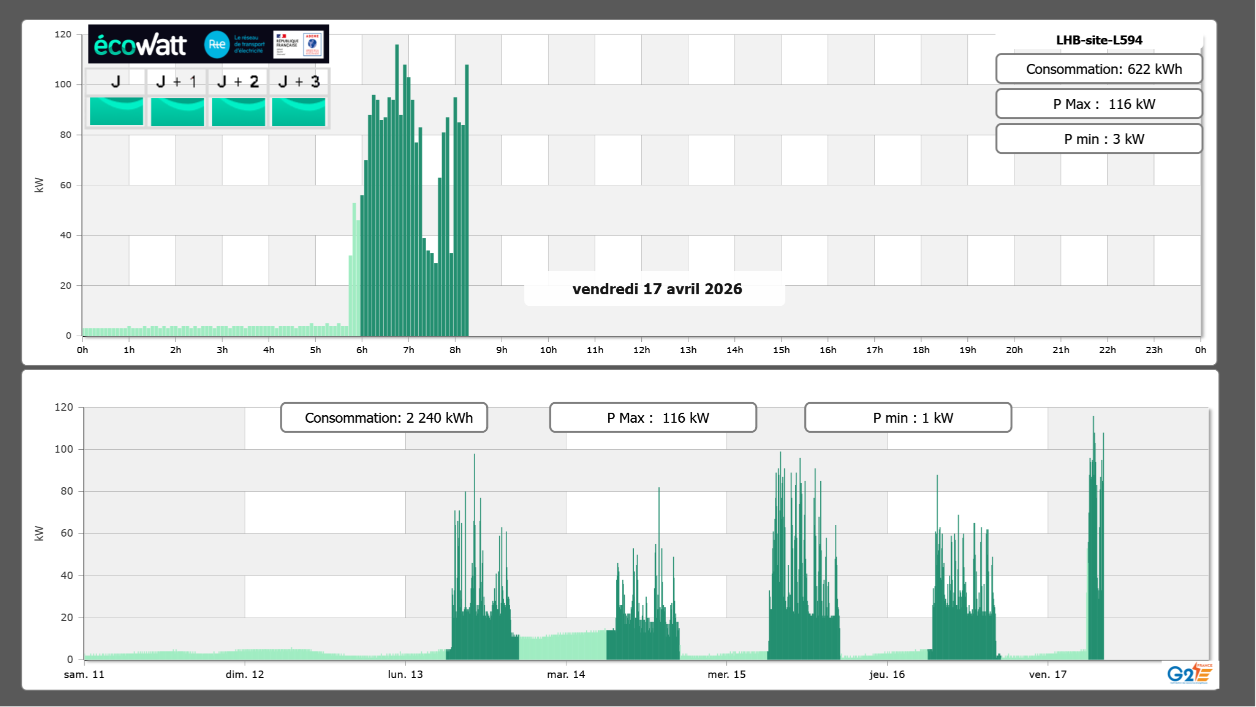Click the Consommation: 2 240 kWh box

(384, 418)
